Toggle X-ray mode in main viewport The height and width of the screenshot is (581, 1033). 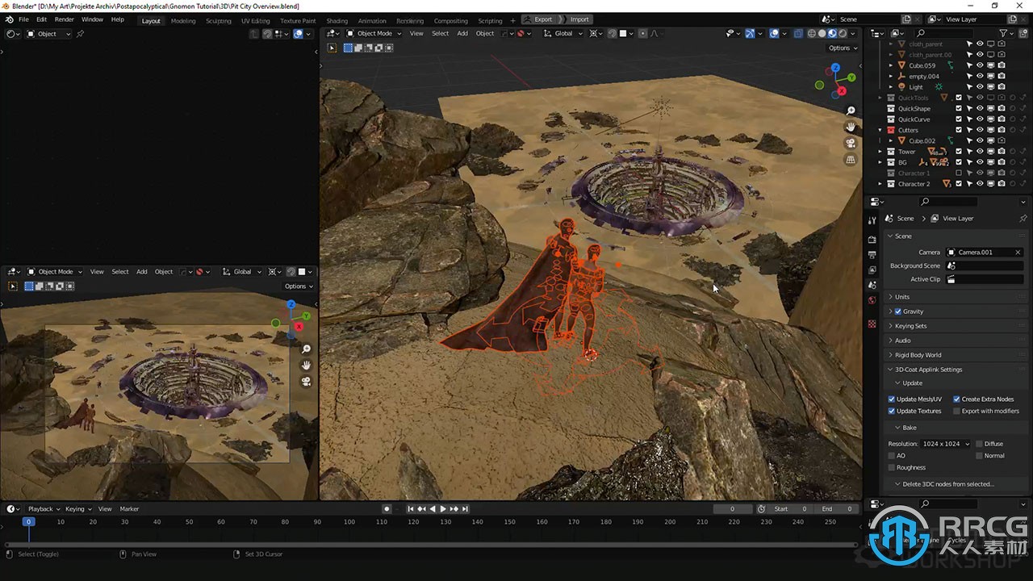pyautogui.click(x=797, y=33)
